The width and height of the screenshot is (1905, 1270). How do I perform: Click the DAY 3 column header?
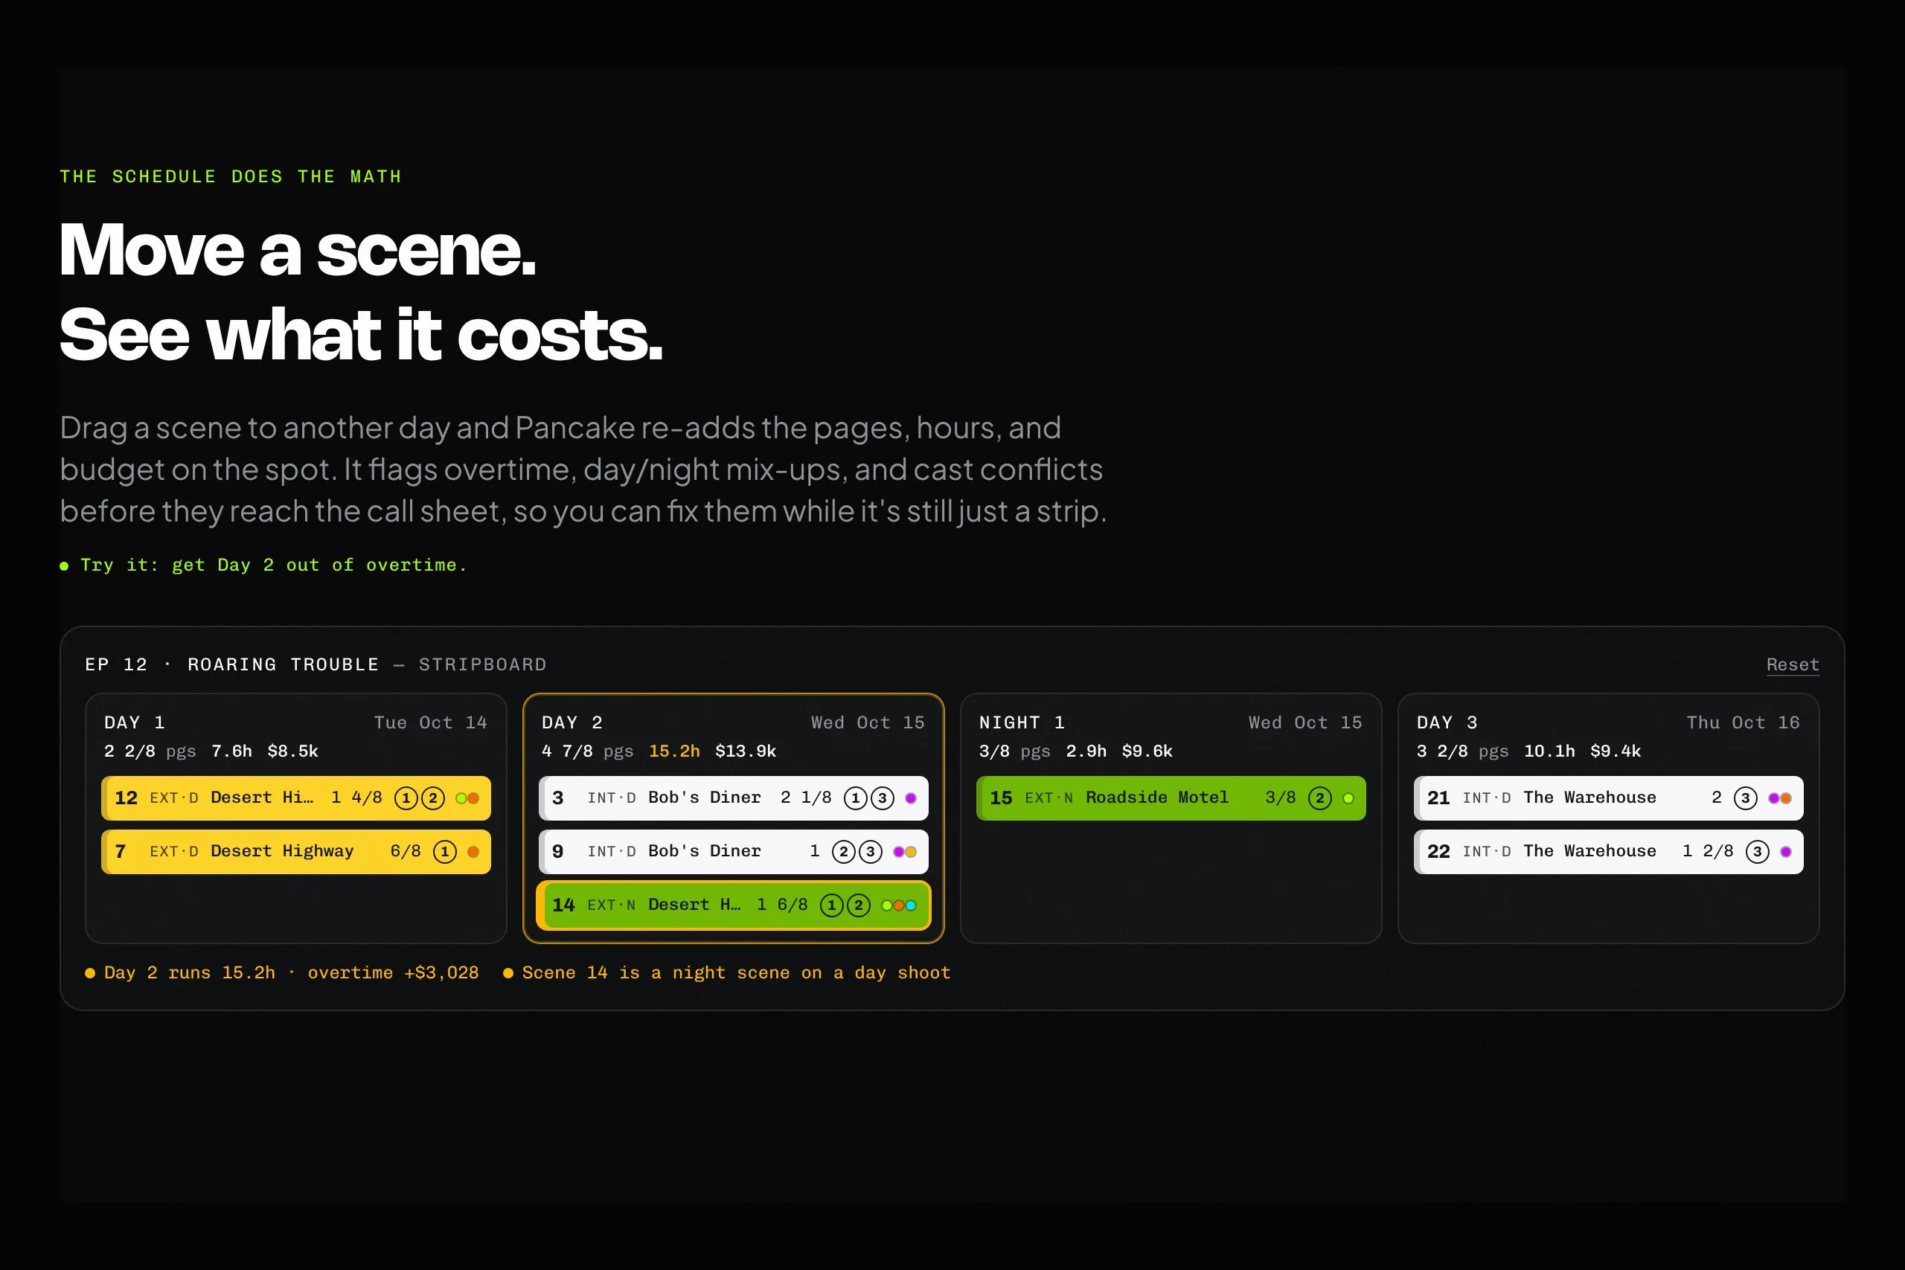[x=1447, y=722]
